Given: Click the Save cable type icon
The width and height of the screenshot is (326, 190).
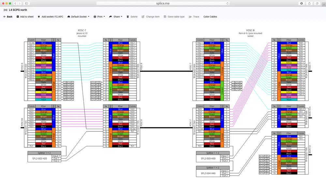Looking at the screenshot, I should pyautogui.click(x=165, y=17).
